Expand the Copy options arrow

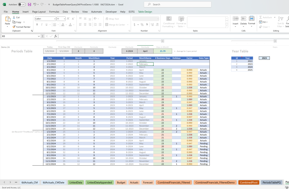(x=24, y=22)
